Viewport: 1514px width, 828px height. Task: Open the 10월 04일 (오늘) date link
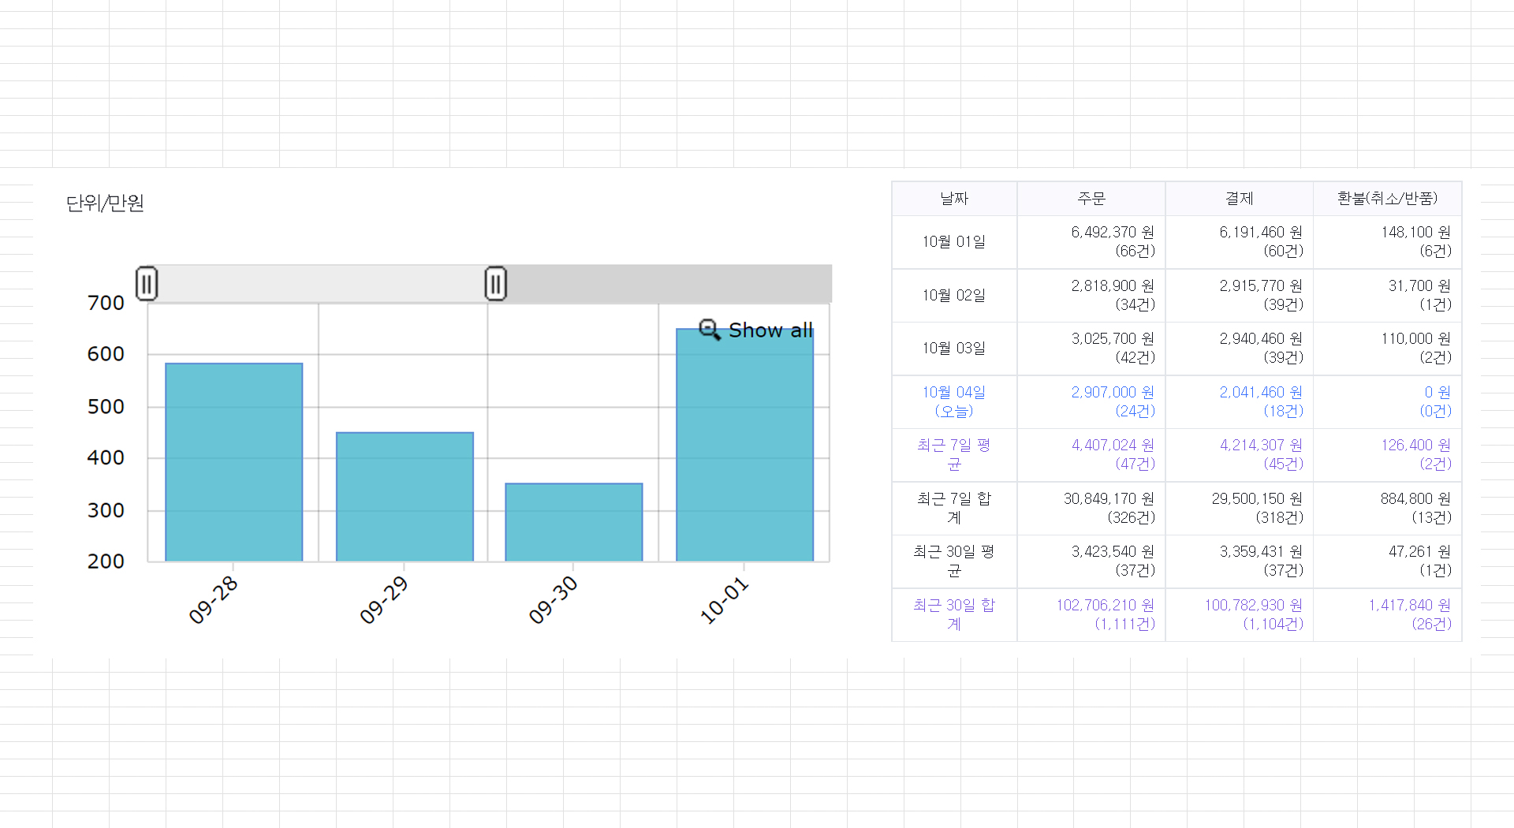[x=954, y=401]
